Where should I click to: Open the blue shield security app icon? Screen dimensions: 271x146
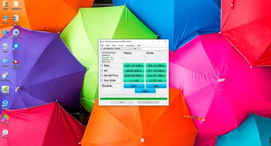pyautogui.click(x=5, y=103)
